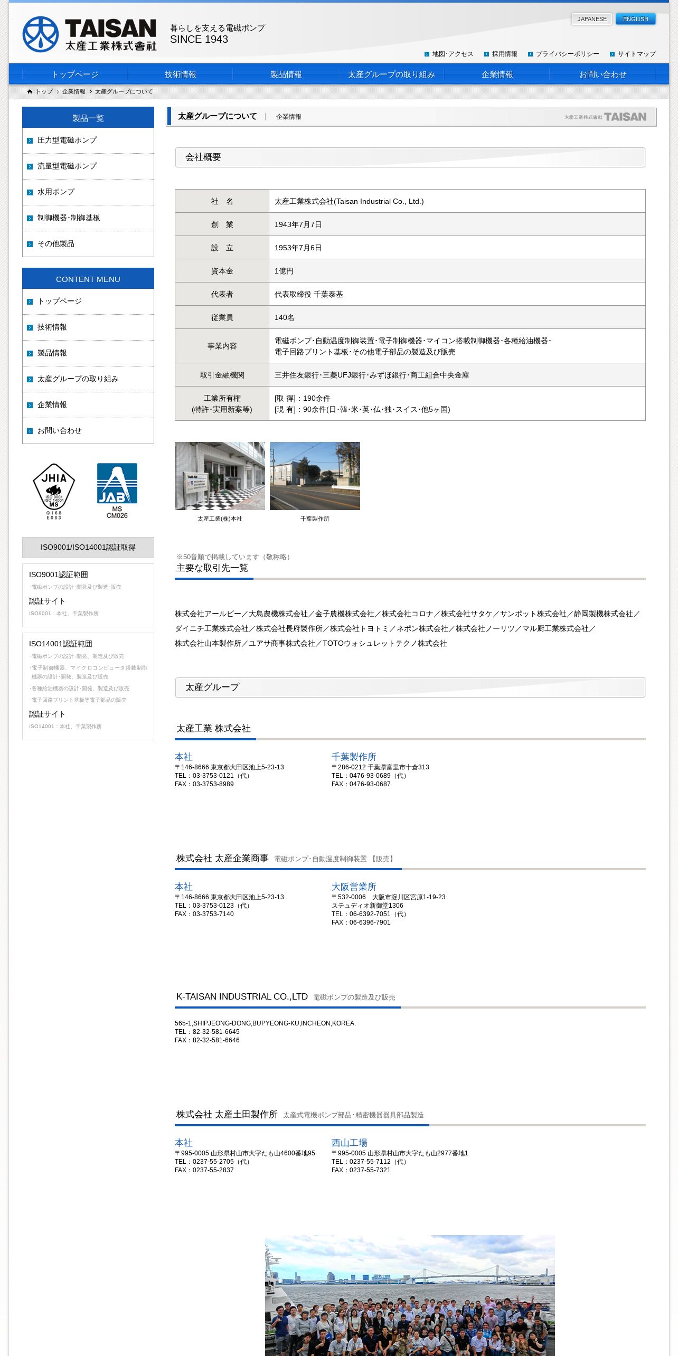Open 技術情報 in CONTENT MENU sidebar
The height and width of the screenshot is (1356, 678).
pos(88,327)
